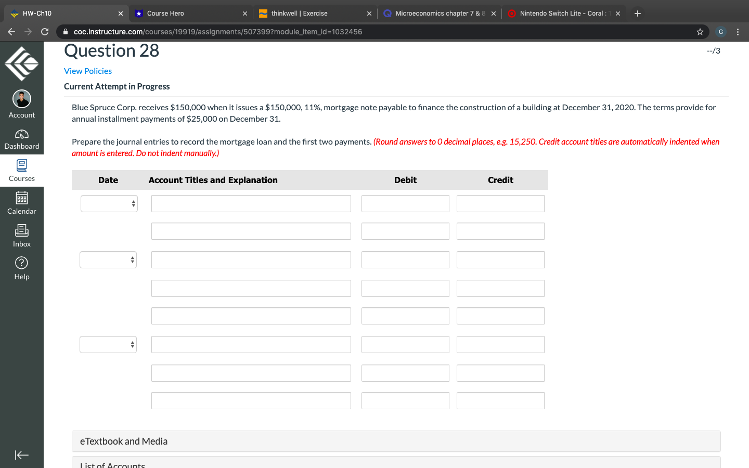Screen dimensions: 749x468
Task: Open the third journal entry date selector
Action: coord(108,344)
